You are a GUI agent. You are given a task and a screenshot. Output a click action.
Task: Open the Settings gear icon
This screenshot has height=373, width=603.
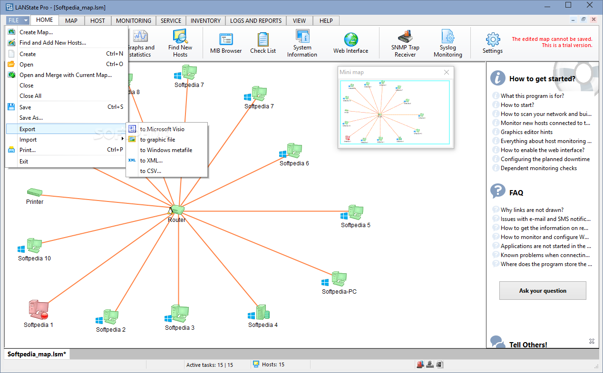click(x=493, y=39)
